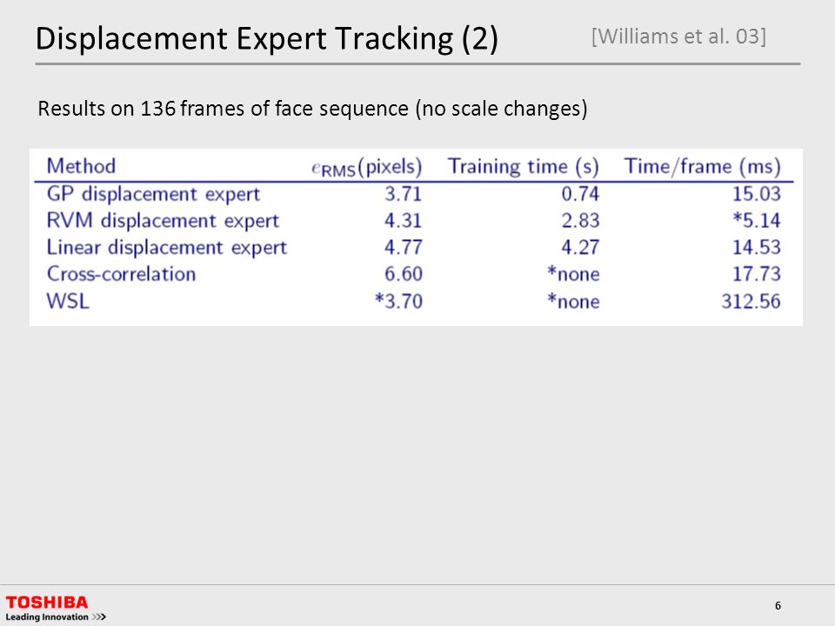The width and height of the screenshot is (835, 626).
Task: Select the Method column header
Action: pyautogui.click(x=81, y=166)
